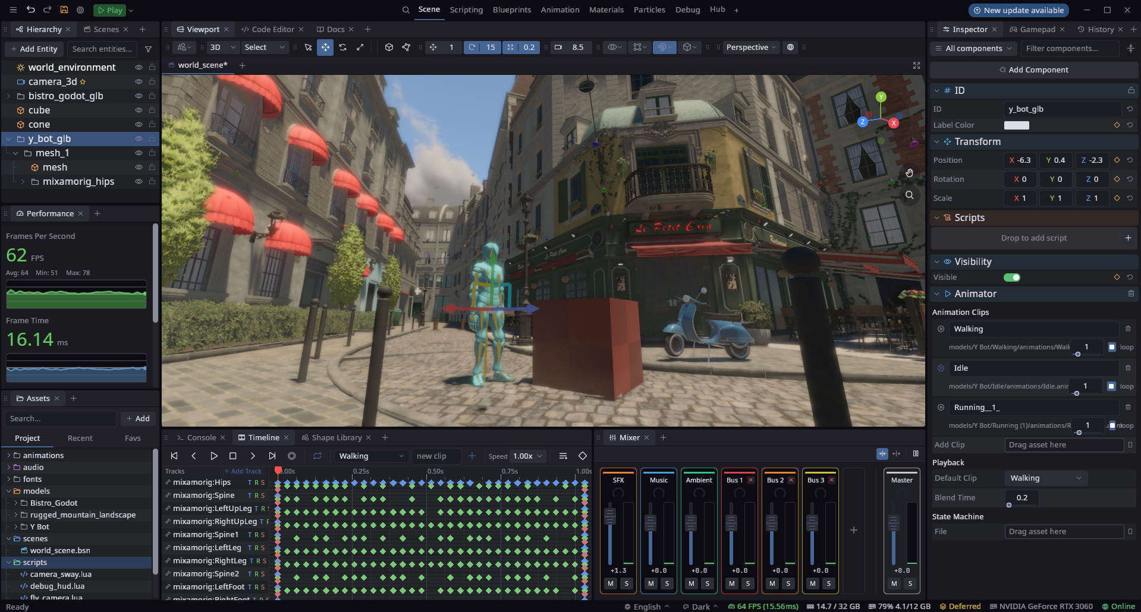Click the Add Component button
The image size is (1141, 612).
point(1033,70)
